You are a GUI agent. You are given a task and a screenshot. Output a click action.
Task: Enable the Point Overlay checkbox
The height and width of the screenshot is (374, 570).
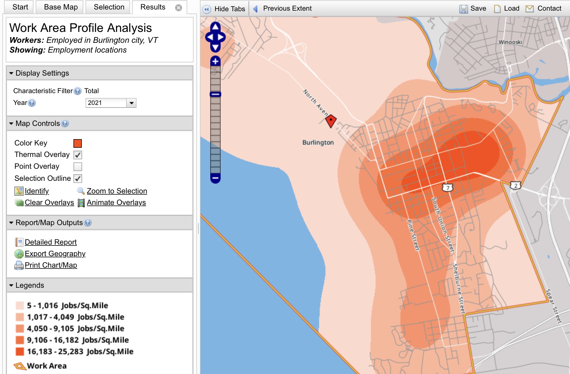[x=78, y=167]
